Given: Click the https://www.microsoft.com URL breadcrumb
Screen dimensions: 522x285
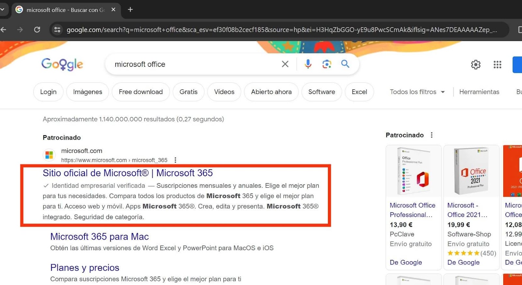Looking at the screenshot, I should (114, 160).
